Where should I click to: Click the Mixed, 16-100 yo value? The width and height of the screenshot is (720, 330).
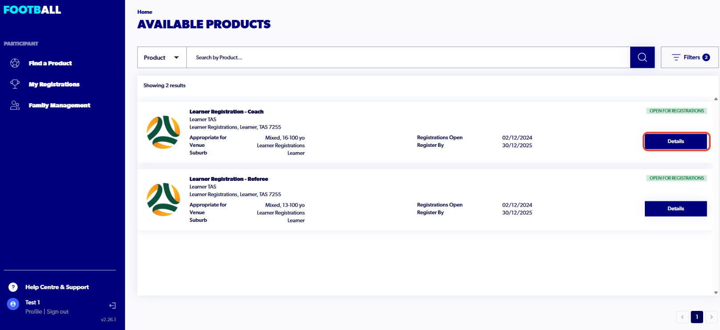285,138
